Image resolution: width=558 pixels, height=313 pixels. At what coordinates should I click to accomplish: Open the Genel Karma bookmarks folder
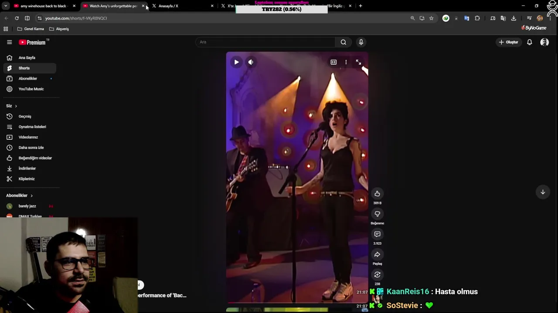coord(31,29)
